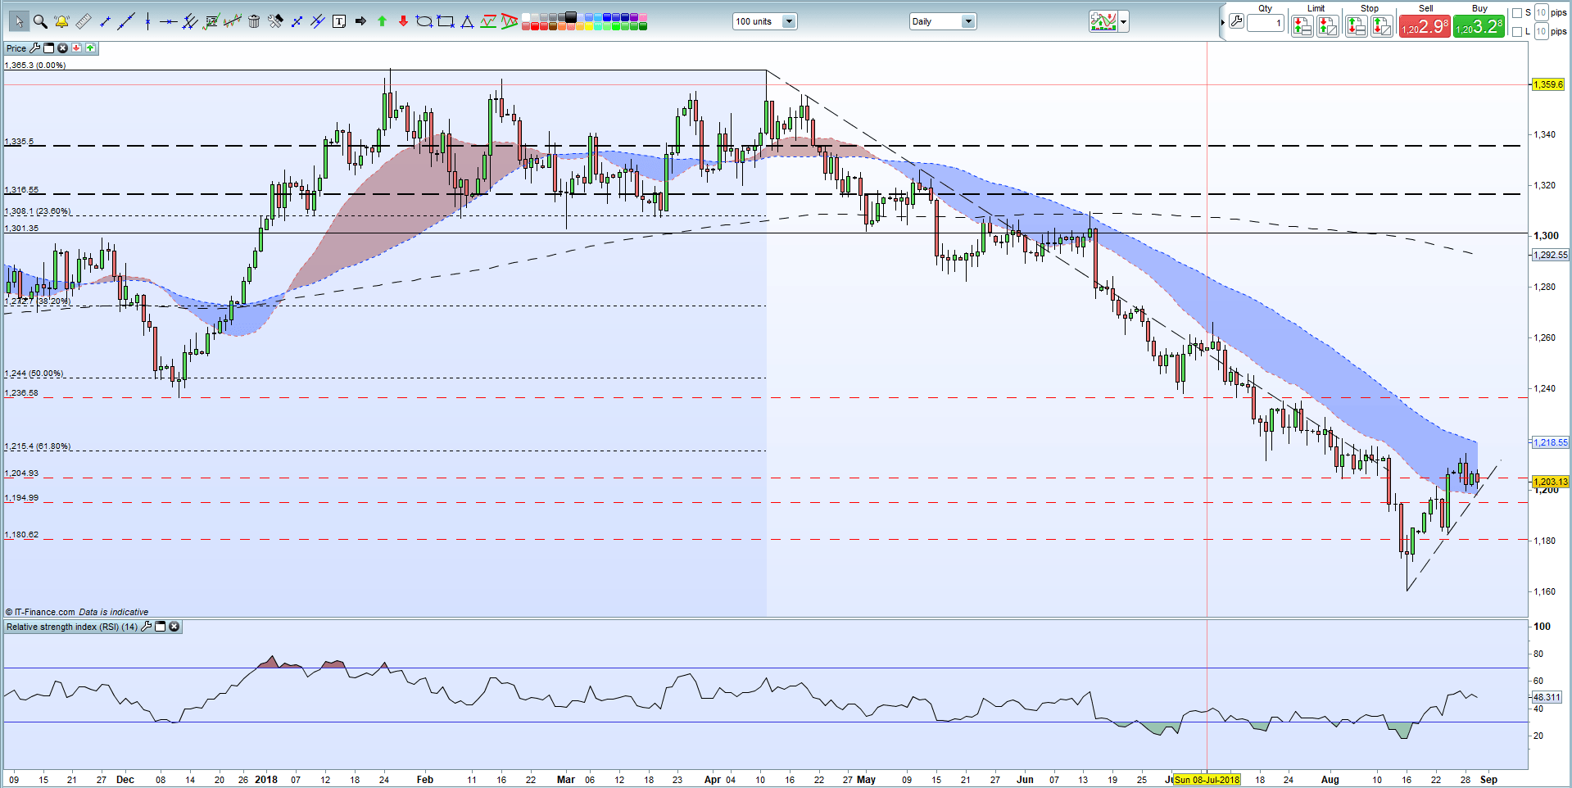Insert a red down arrow marker
This screenshot has width=1572, height=788.
pyautogui.click(x=403, y=21)
